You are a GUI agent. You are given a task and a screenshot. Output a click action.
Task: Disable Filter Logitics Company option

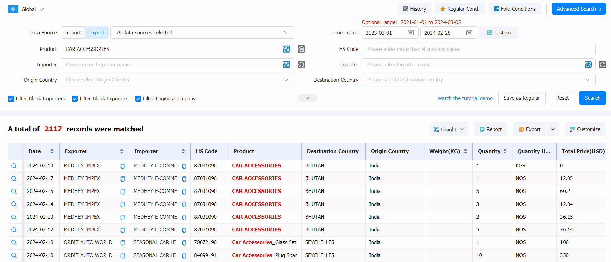(138, 99)
